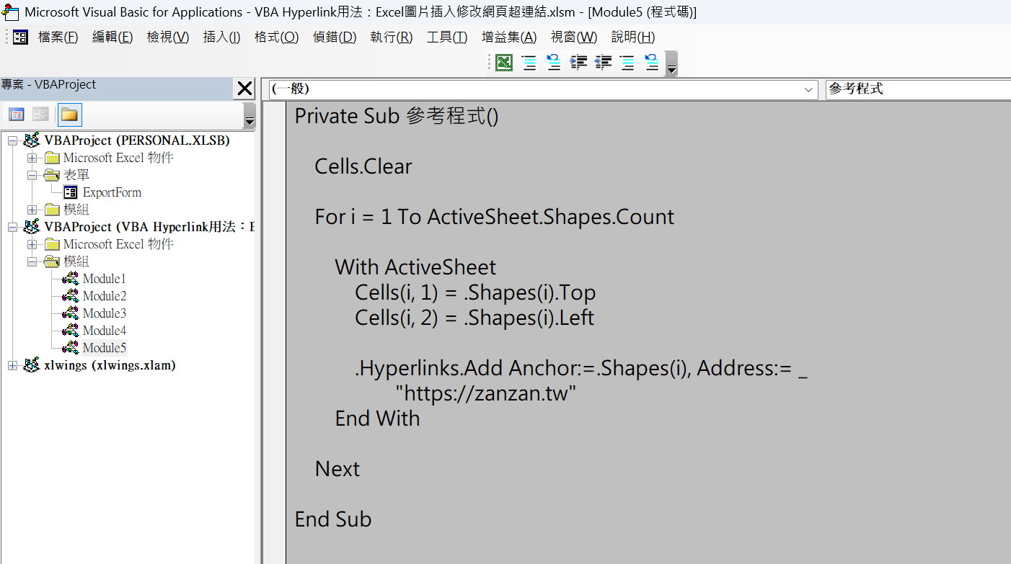
Task: Click the View Microsoft Excel toolbar icon
Action: click(504, 63)
